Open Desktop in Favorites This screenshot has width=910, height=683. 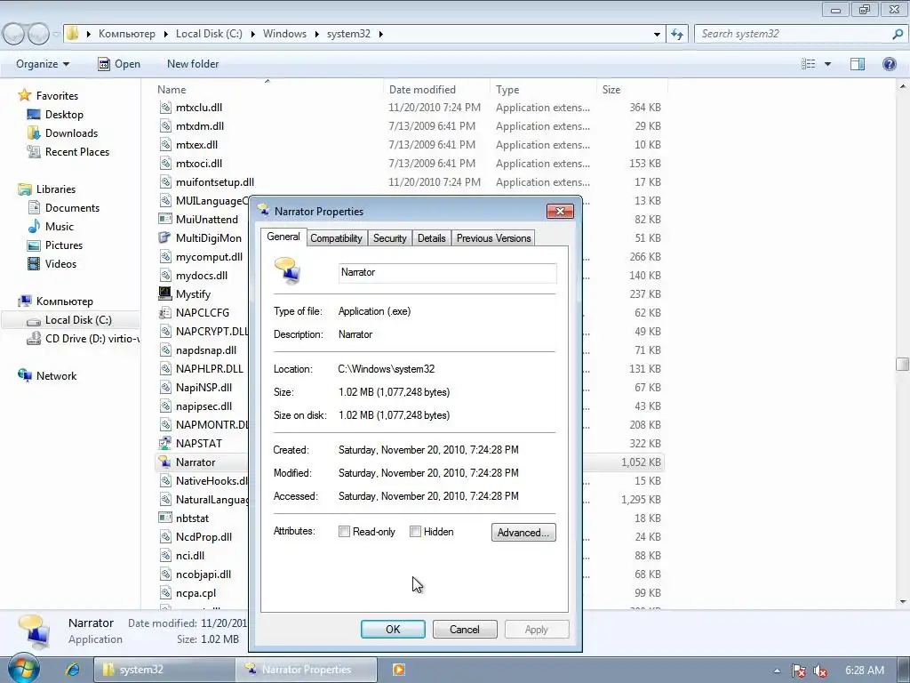click(x=64, y=115)
